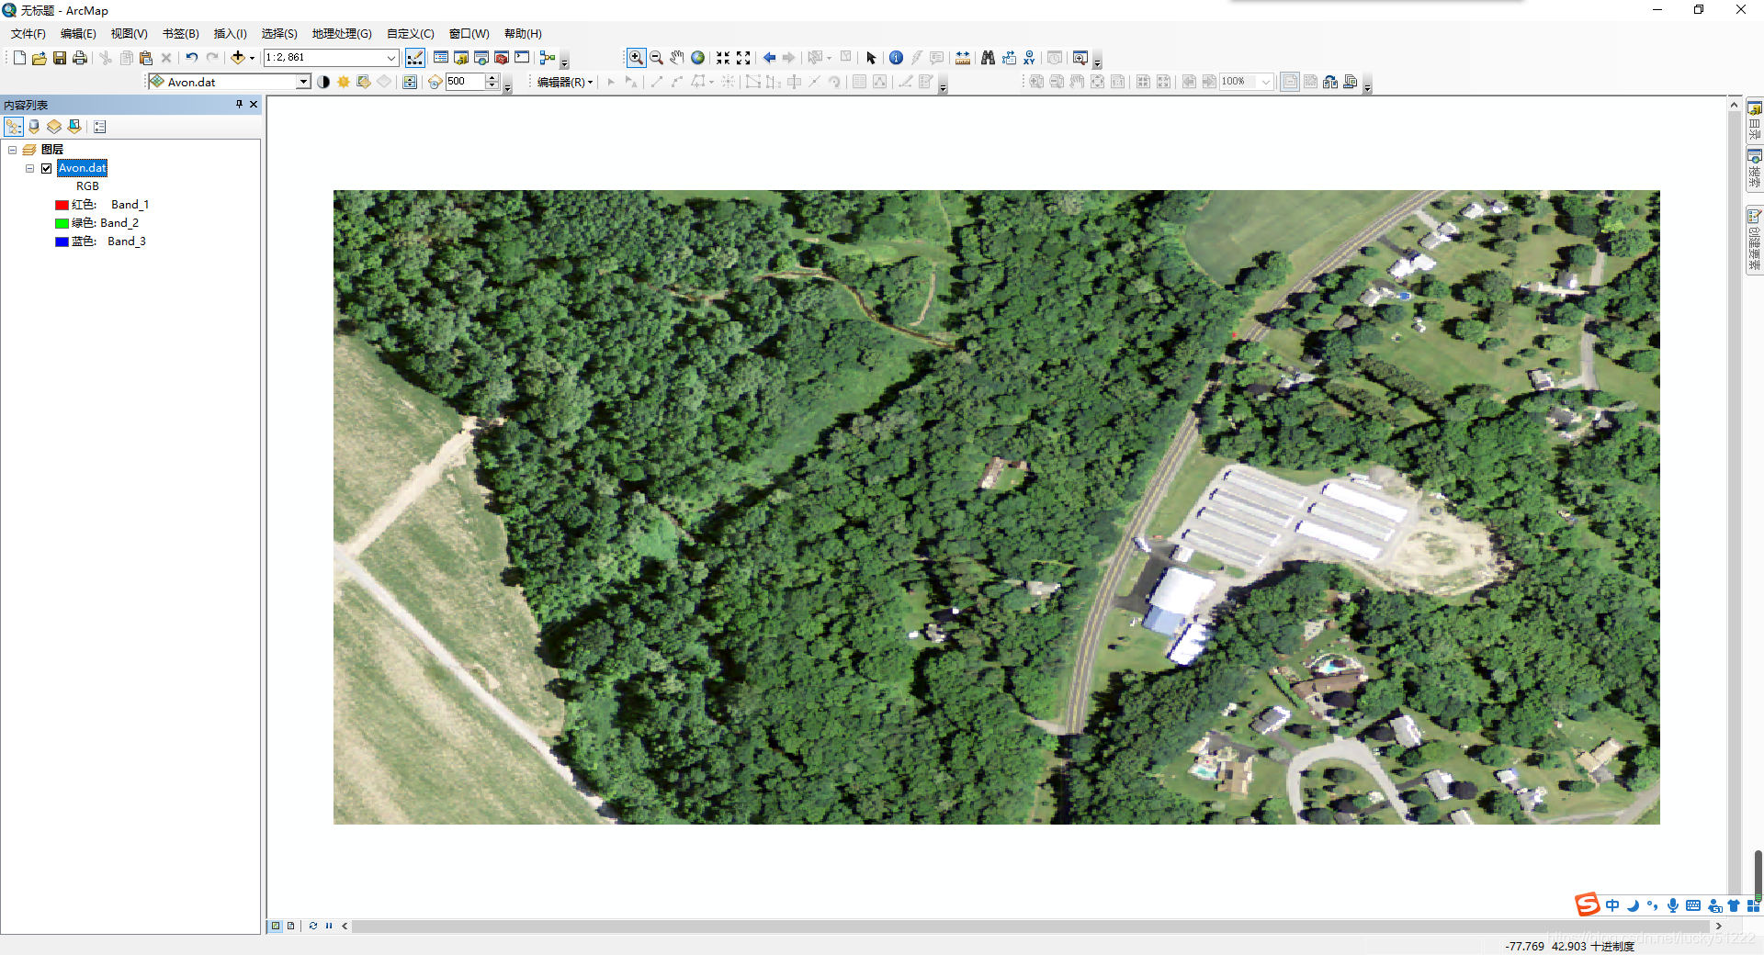Click the Undo arrow icon
This screenshot has width=1764, height=955.
click(x=191, y=58)
